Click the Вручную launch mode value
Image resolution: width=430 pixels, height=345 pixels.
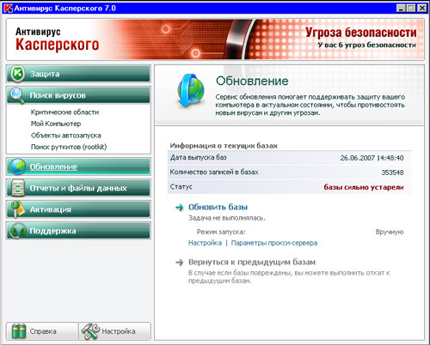(390, 232)
